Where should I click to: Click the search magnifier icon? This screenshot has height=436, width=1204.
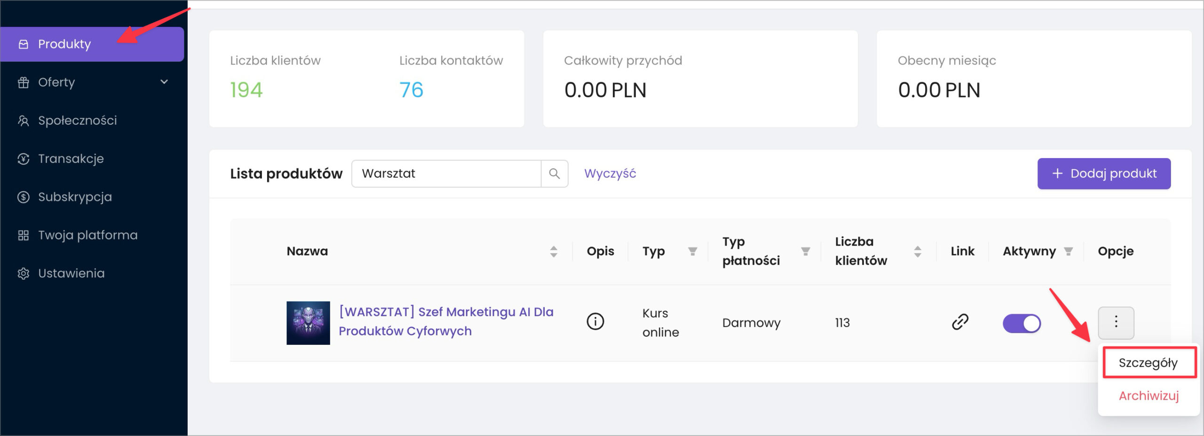click(x=554, y=174)
